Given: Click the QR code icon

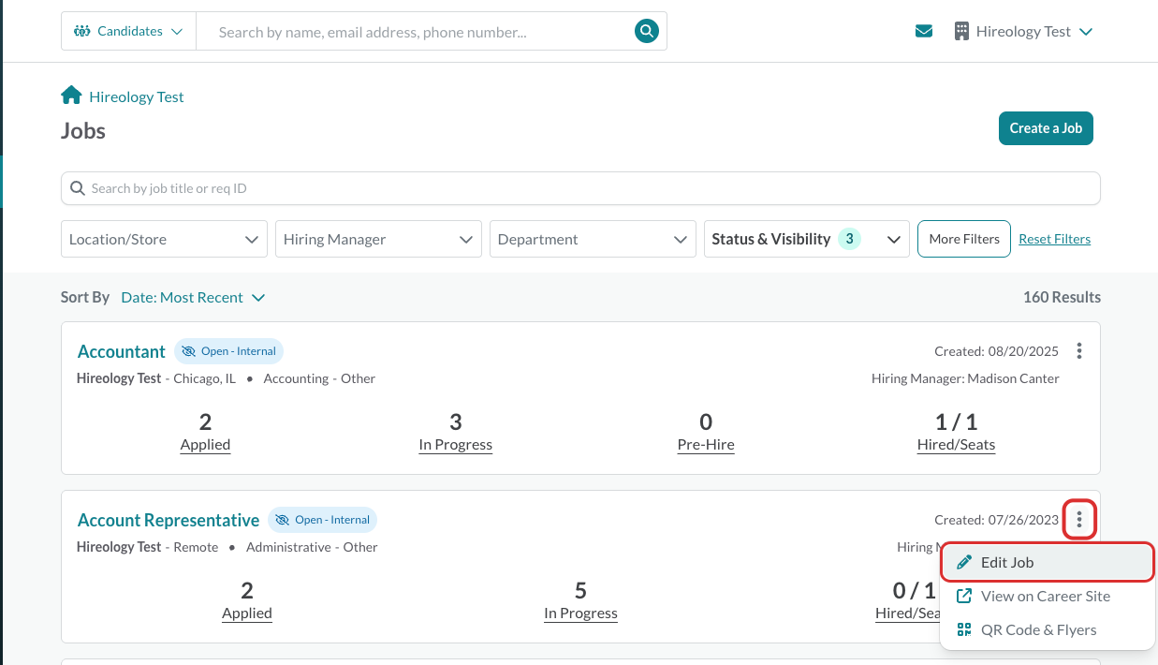Looking at the screenshot, I should pos(964,629).
